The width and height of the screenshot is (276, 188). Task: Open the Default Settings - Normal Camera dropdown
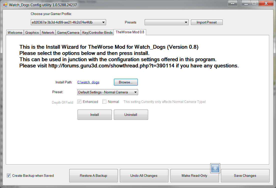point(108,92)
